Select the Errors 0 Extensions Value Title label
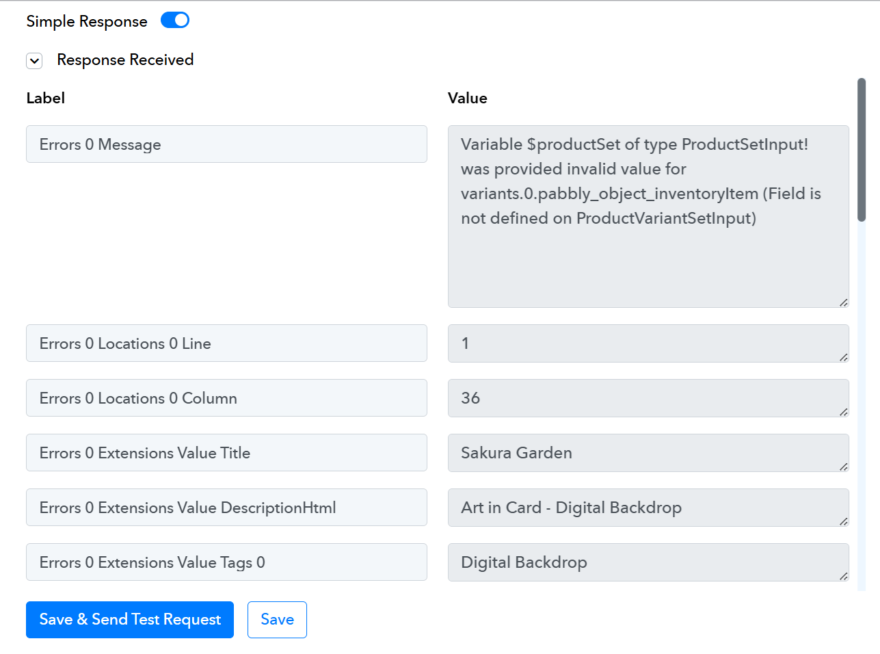The height and width of the screenshot is (654, 880). [226, 453]
